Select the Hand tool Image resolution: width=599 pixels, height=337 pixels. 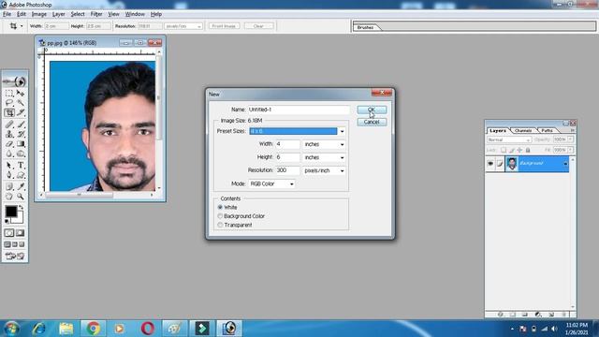click(9, 197)
